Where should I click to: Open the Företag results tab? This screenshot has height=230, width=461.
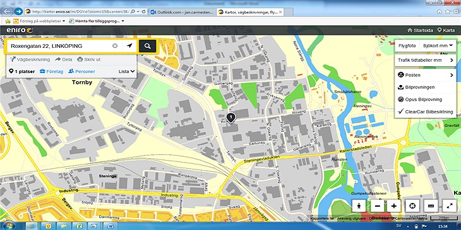(51, 71)
